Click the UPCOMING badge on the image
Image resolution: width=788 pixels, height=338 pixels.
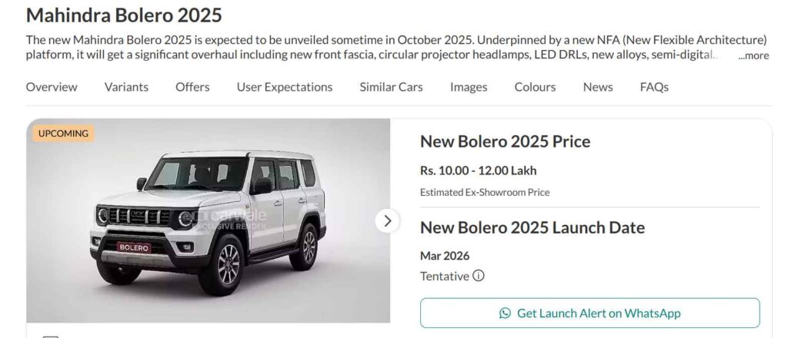[x=63, y=134]
